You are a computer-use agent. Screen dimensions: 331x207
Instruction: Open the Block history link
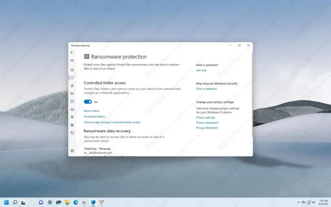92,111
